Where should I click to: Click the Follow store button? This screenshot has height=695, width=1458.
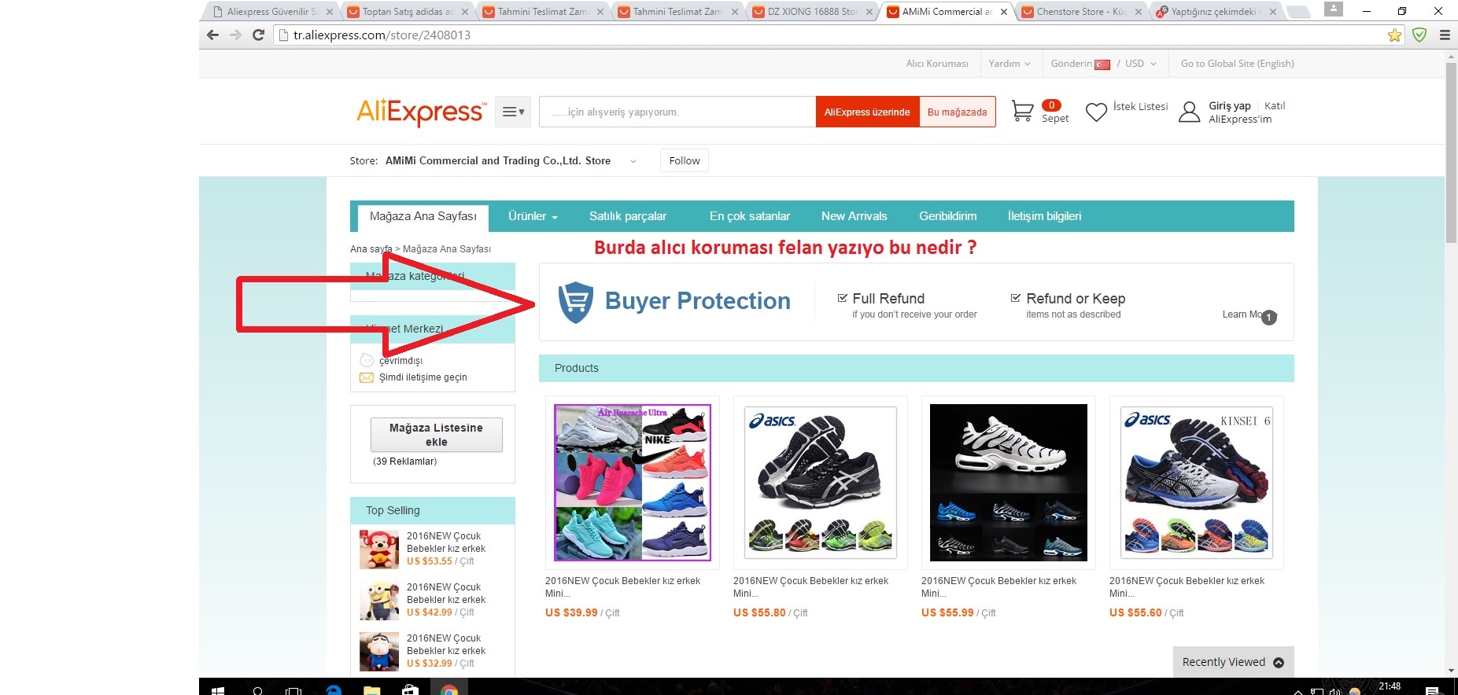pyautogui.click(x=685, y=160)
